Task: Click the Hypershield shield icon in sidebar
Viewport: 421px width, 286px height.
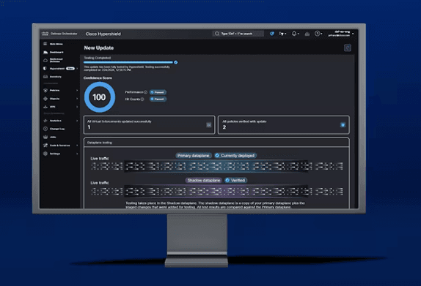Action: pos(45,69)
